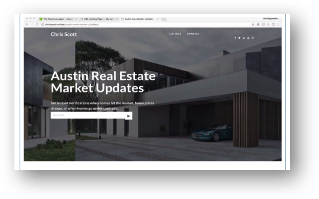Close The Paperless Agent tab
This screenshot has width=319, height=199.
(76, 19)
